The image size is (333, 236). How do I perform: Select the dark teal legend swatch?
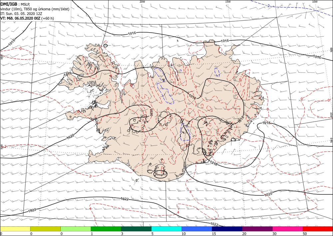click(136, 229)
